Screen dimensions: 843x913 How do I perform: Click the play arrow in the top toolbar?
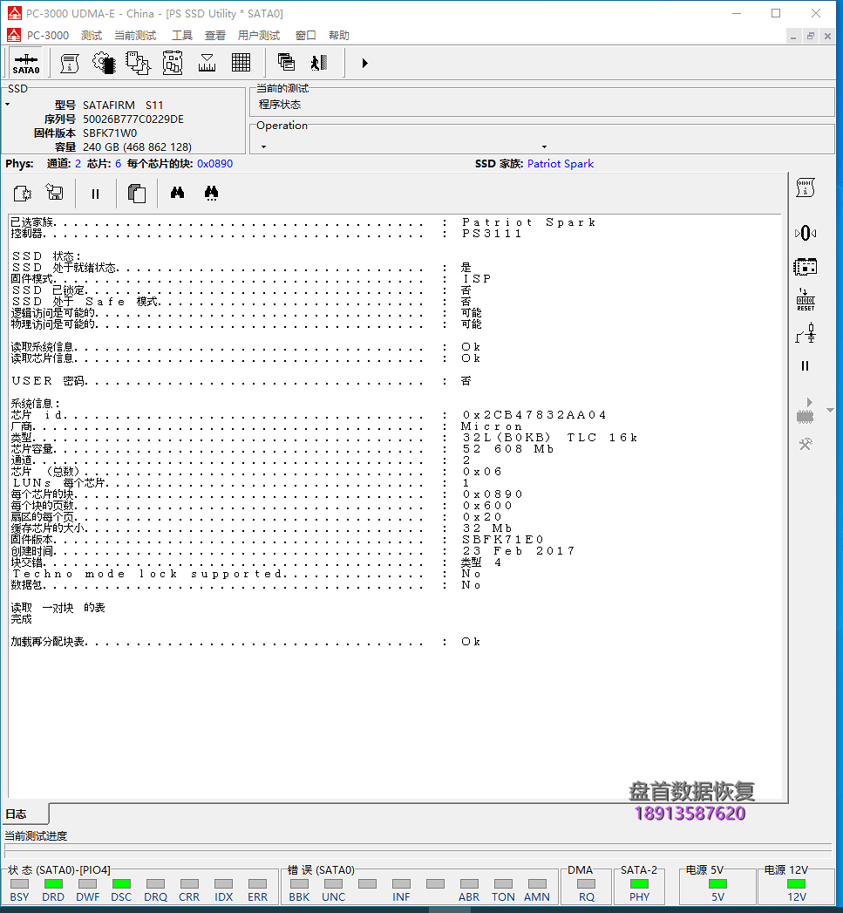[x=365, y=63]
